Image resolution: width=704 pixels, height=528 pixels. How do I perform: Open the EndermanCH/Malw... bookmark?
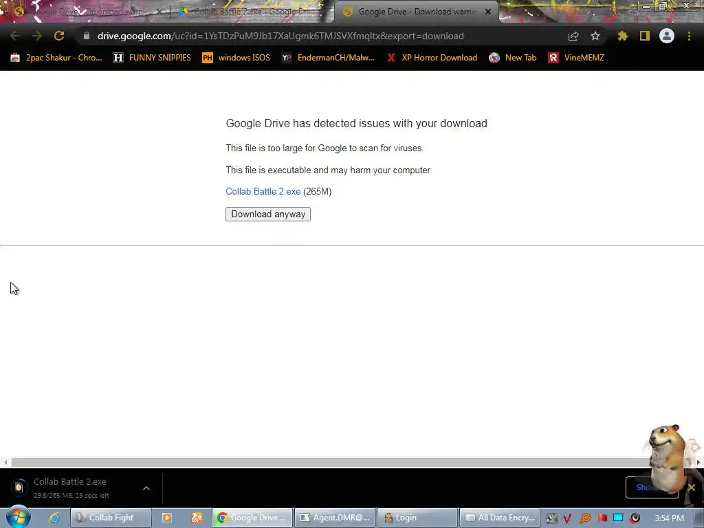point(328,58)
